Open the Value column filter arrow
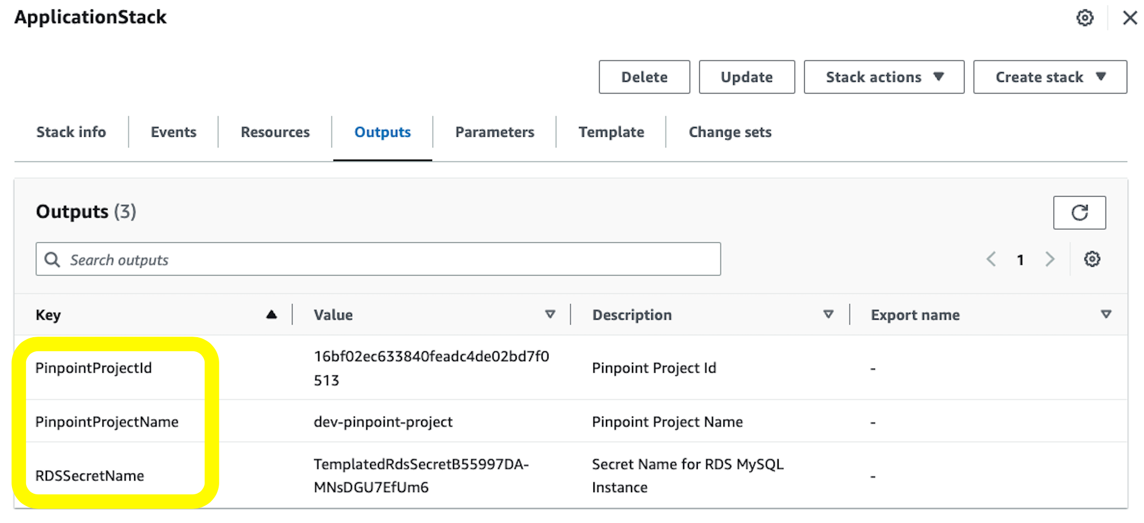This screenshot has height=523, width=1144. click(551, 314)
